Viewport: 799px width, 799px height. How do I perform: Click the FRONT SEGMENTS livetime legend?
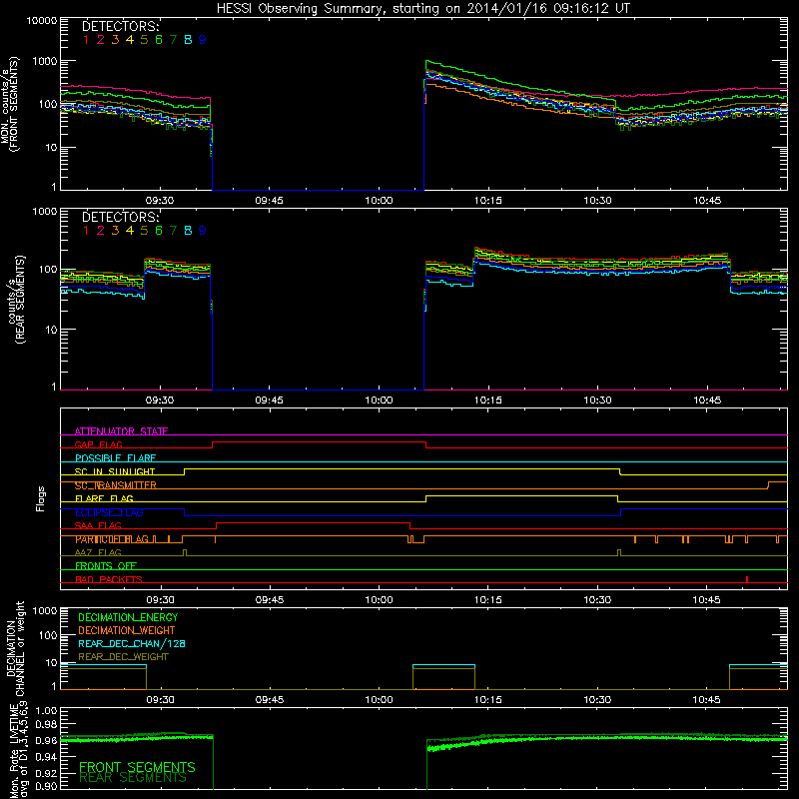click(137, 767)
